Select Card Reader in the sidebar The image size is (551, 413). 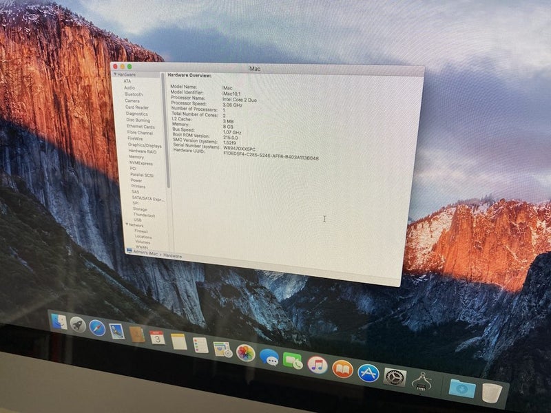pos(137,107)
